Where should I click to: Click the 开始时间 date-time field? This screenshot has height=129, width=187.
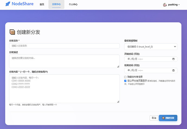pyautogui.click(x=151, y=59)
